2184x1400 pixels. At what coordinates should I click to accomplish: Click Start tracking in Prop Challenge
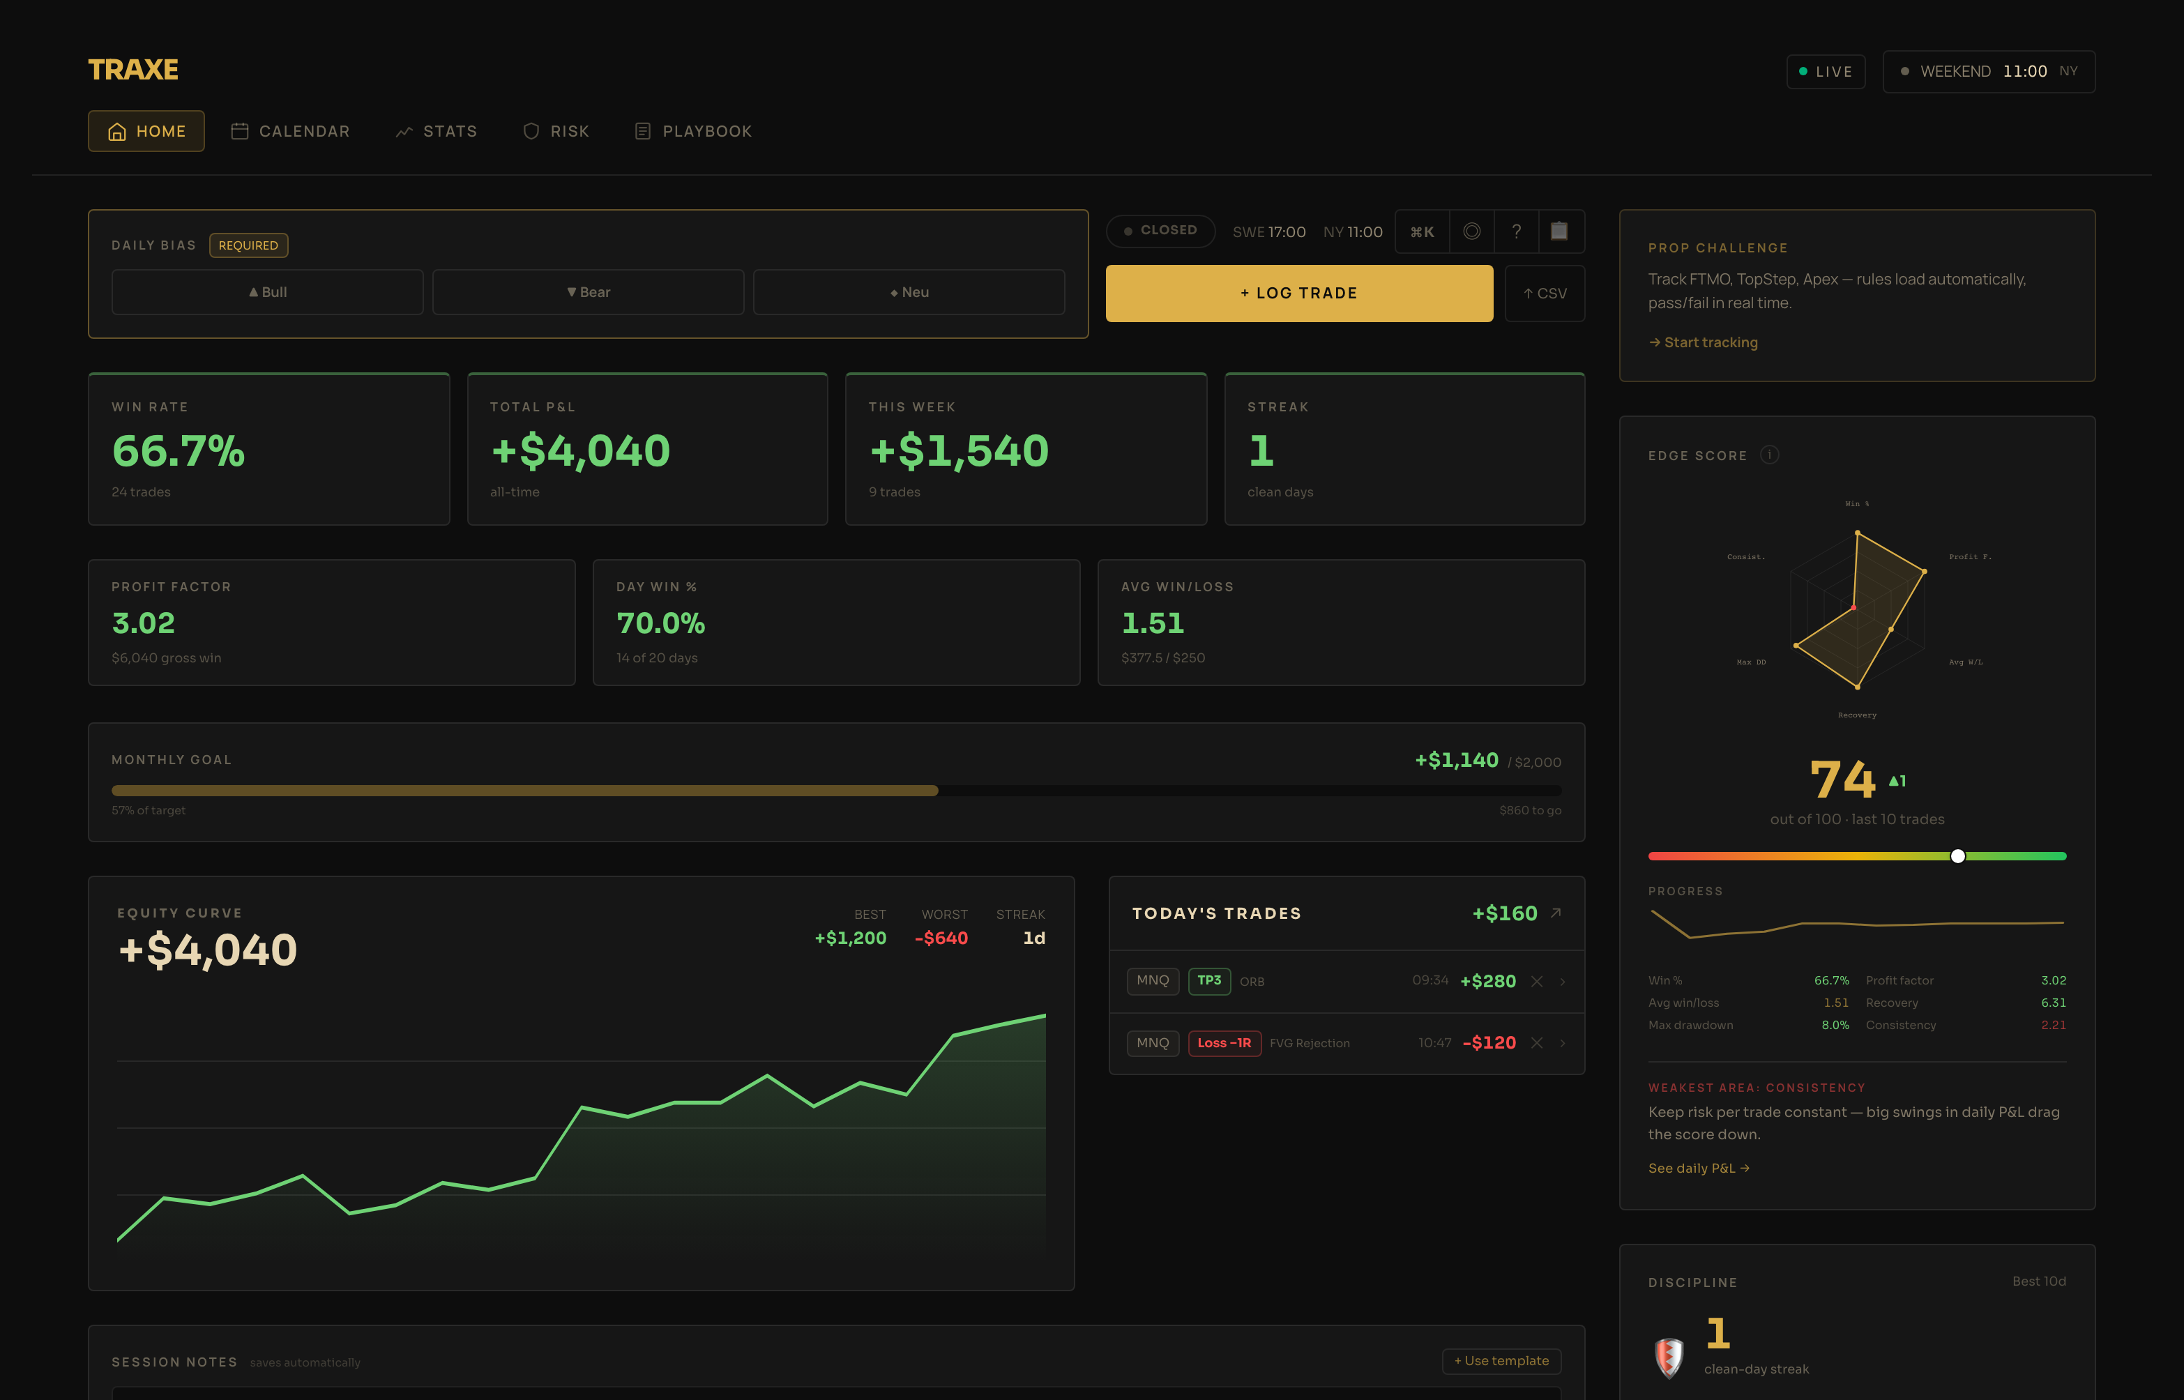(x=1703, y=342)
